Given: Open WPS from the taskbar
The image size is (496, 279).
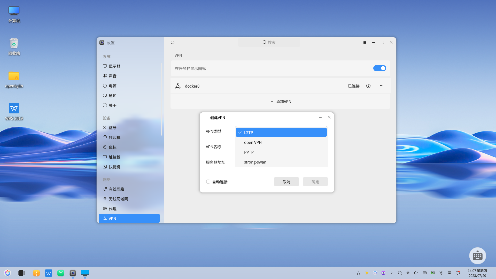Looking at the screenshot, I should click(49, 273).
